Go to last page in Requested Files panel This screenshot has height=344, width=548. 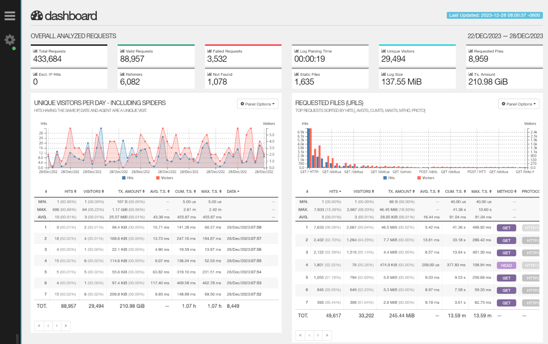(x=327, y=335)
